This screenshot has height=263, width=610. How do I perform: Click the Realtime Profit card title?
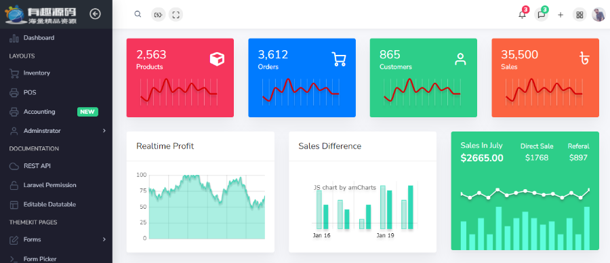tap(165, 146)
